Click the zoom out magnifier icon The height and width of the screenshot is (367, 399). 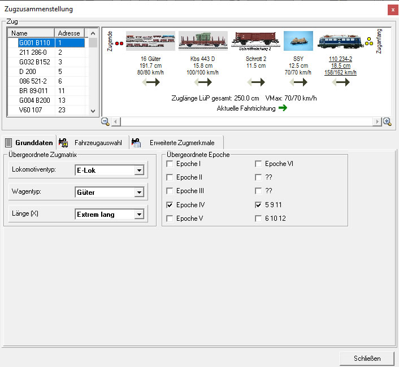(x=105, y=121)
